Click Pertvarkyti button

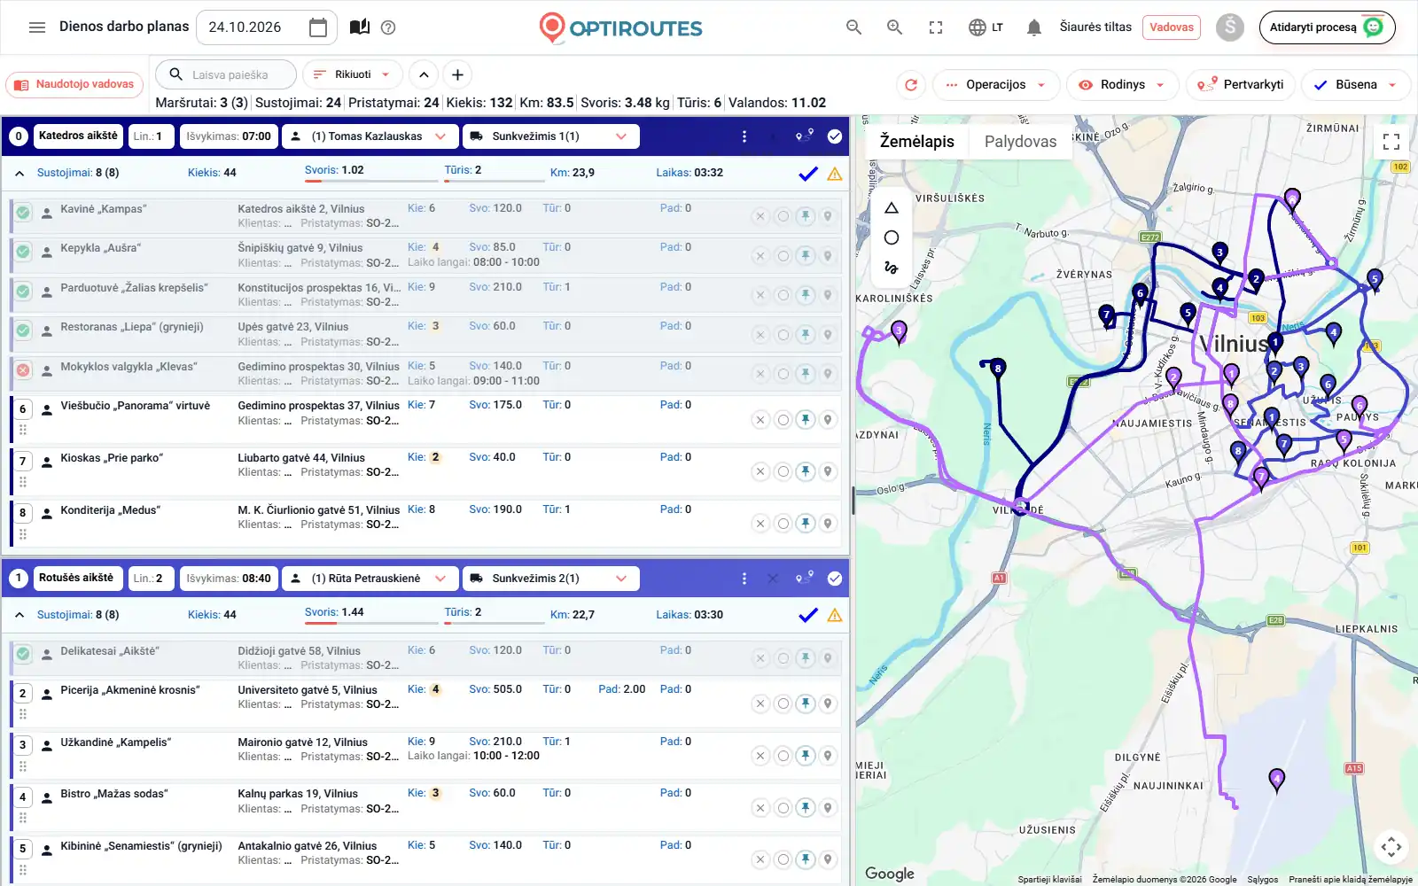(x=1241, y=85)
